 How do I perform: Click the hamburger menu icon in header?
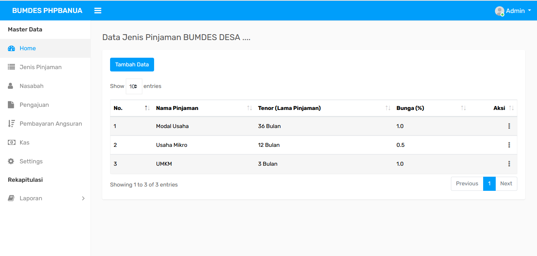pyautogui.click(x=98, y=11)
